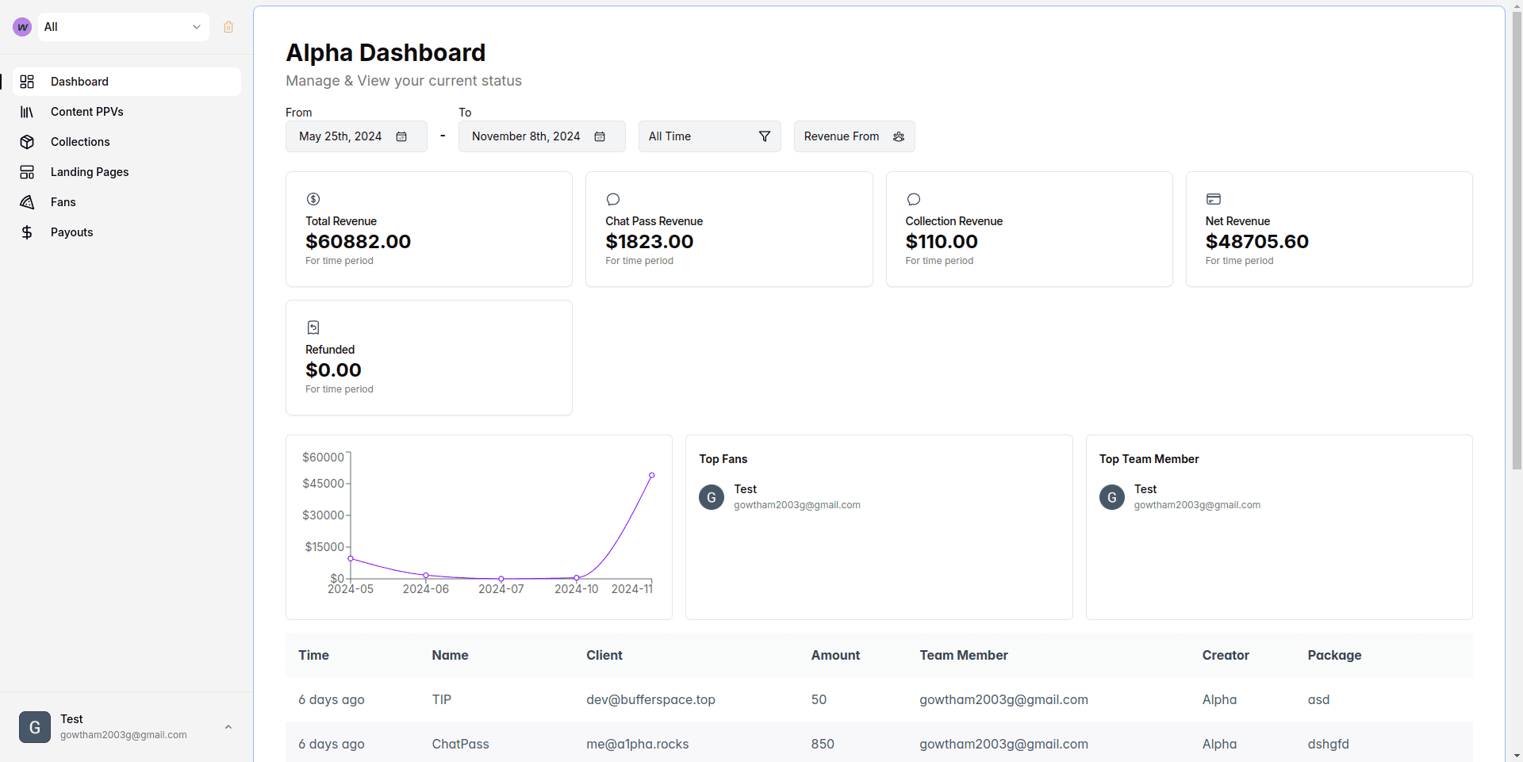The image size is (1523, 762).
Task: Click the page vertical scrollbar
Action: pos(1517,242)
